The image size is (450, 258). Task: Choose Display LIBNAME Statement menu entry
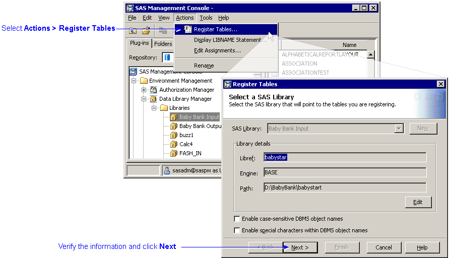pyautogui.click(x=230, y=40)
